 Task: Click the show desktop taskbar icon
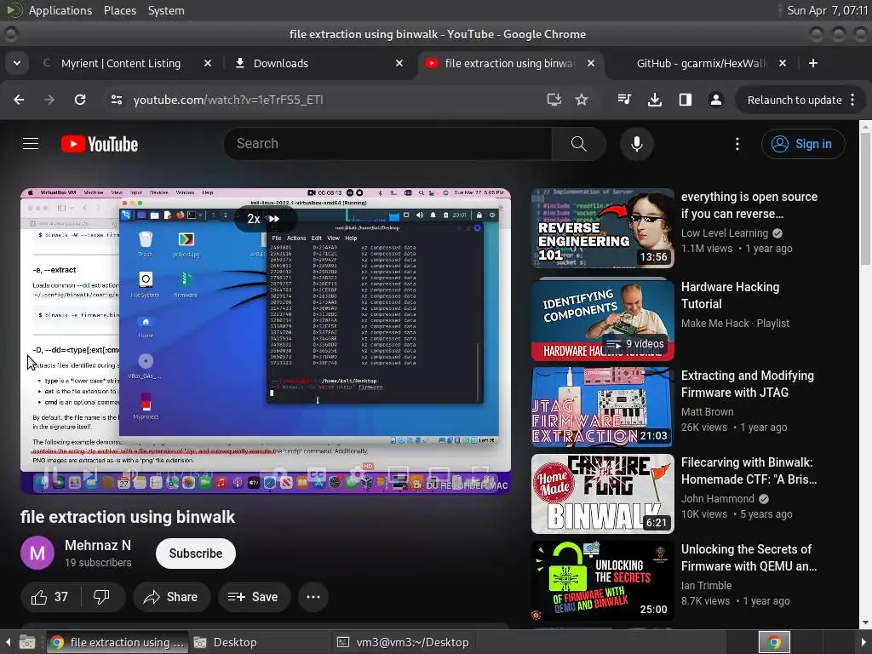pyautogui.click(x=27, y=643)
